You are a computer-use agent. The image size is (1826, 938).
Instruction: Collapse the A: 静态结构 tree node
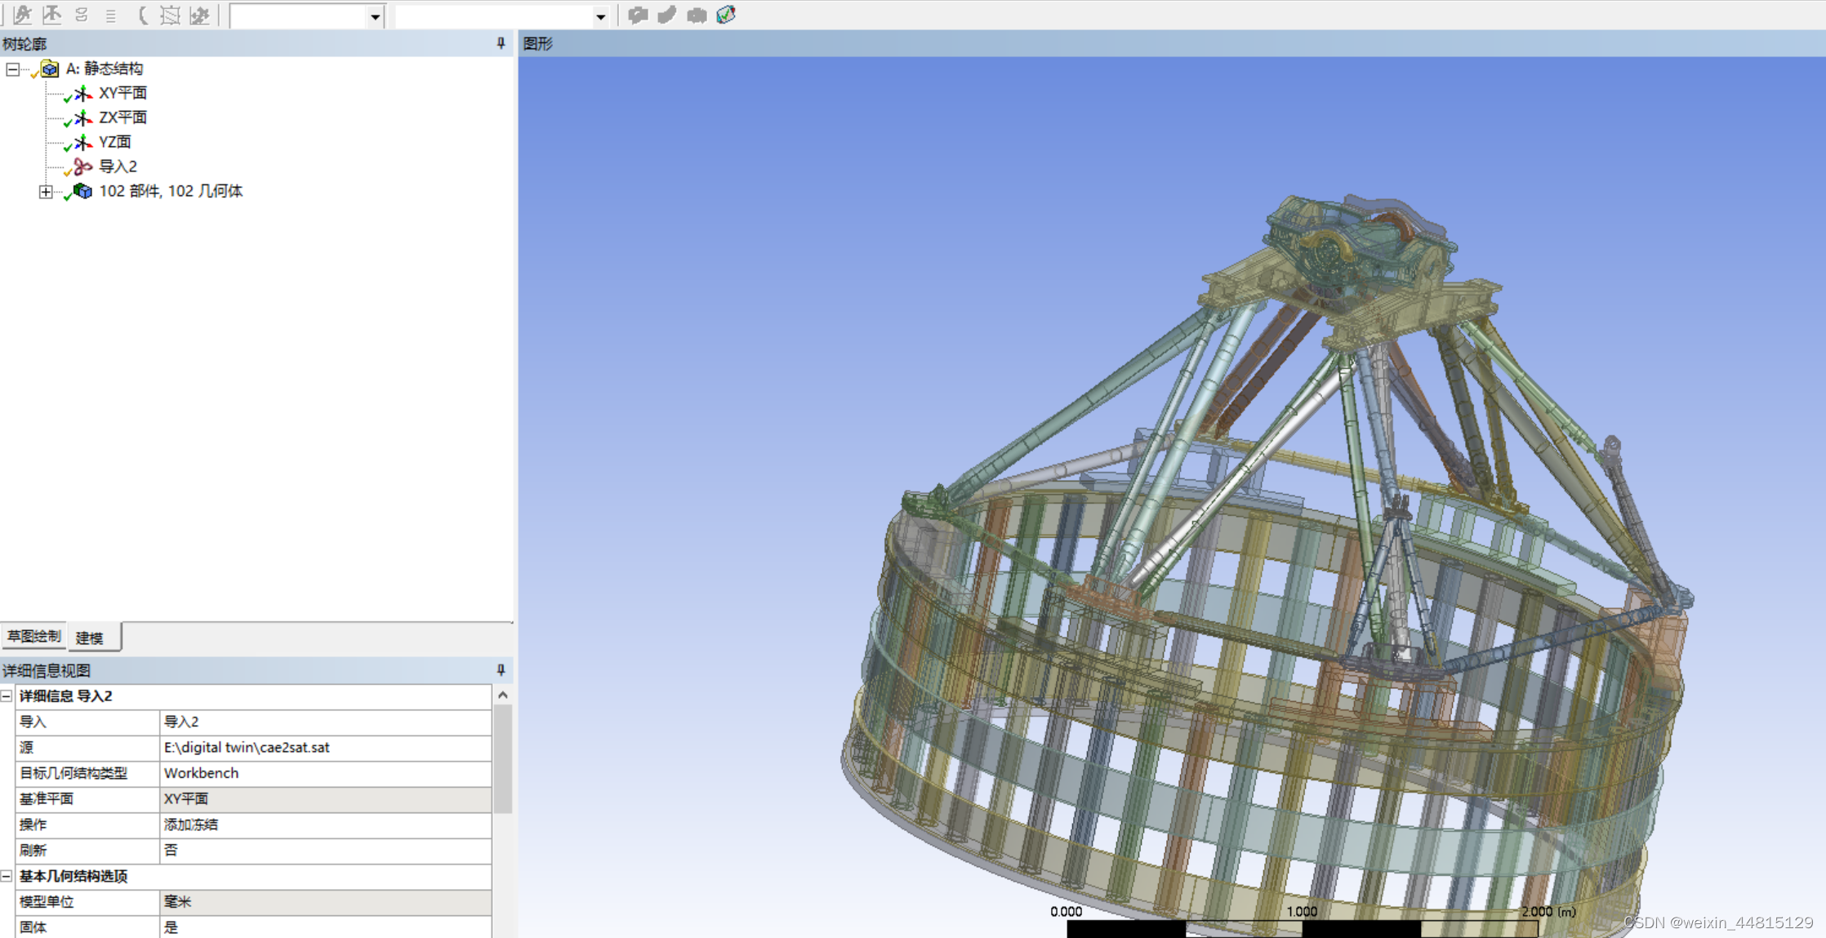[x=13, y=69]
